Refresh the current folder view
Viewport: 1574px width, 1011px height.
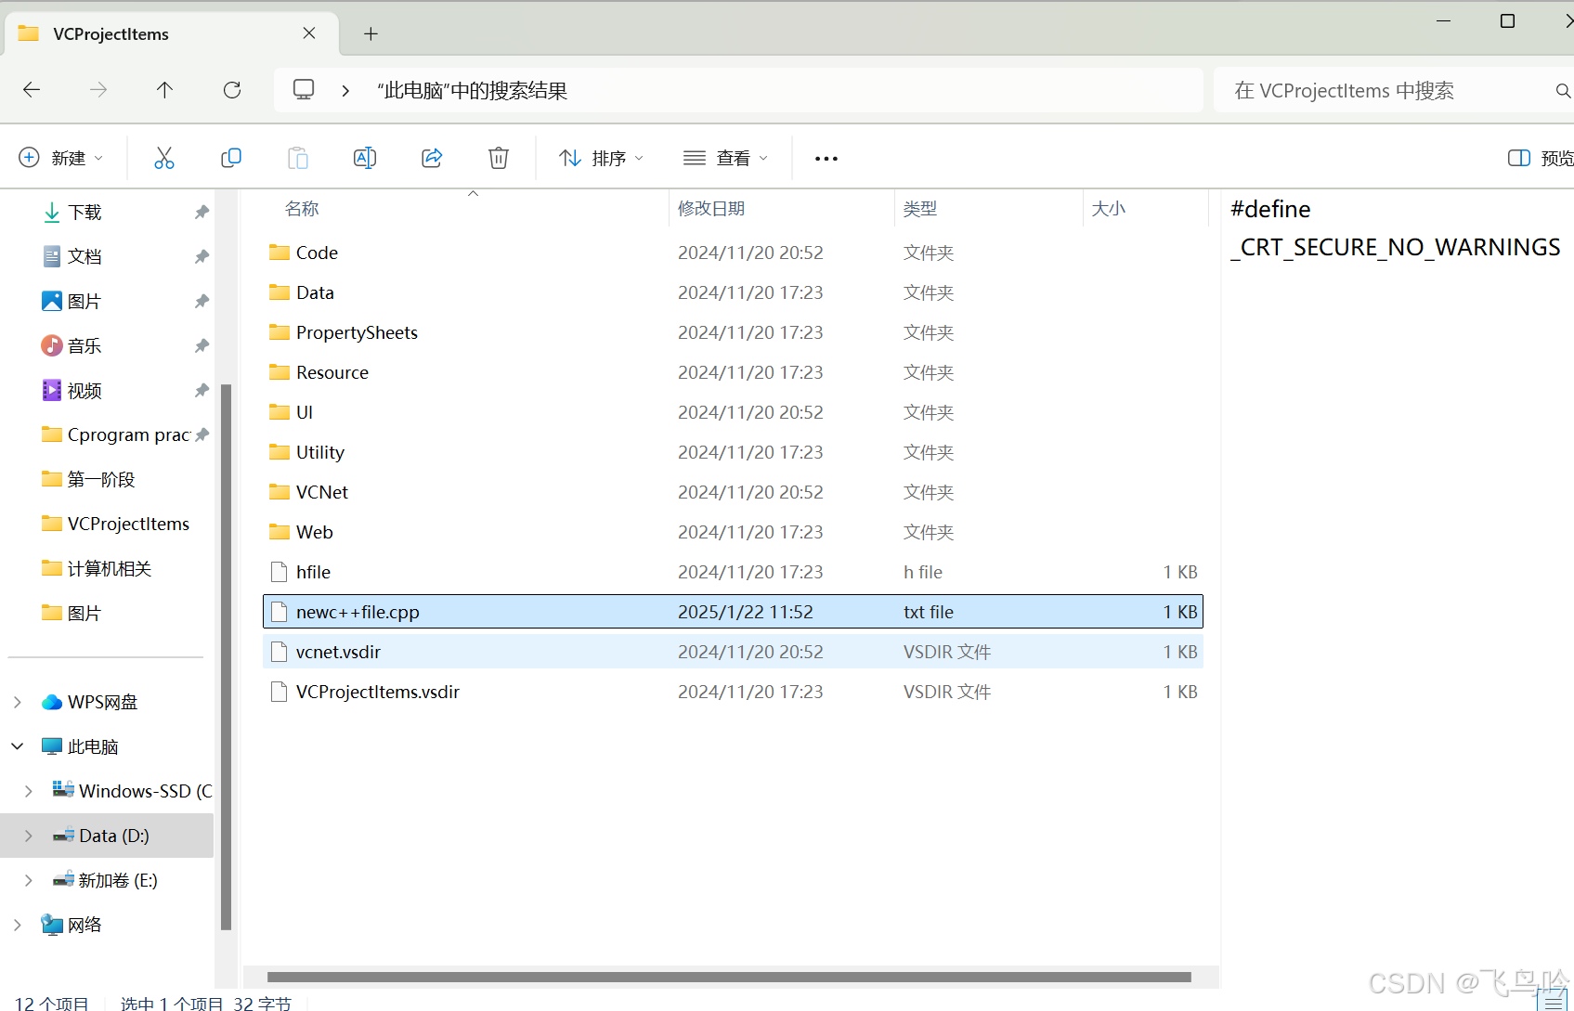click(232, 90)
